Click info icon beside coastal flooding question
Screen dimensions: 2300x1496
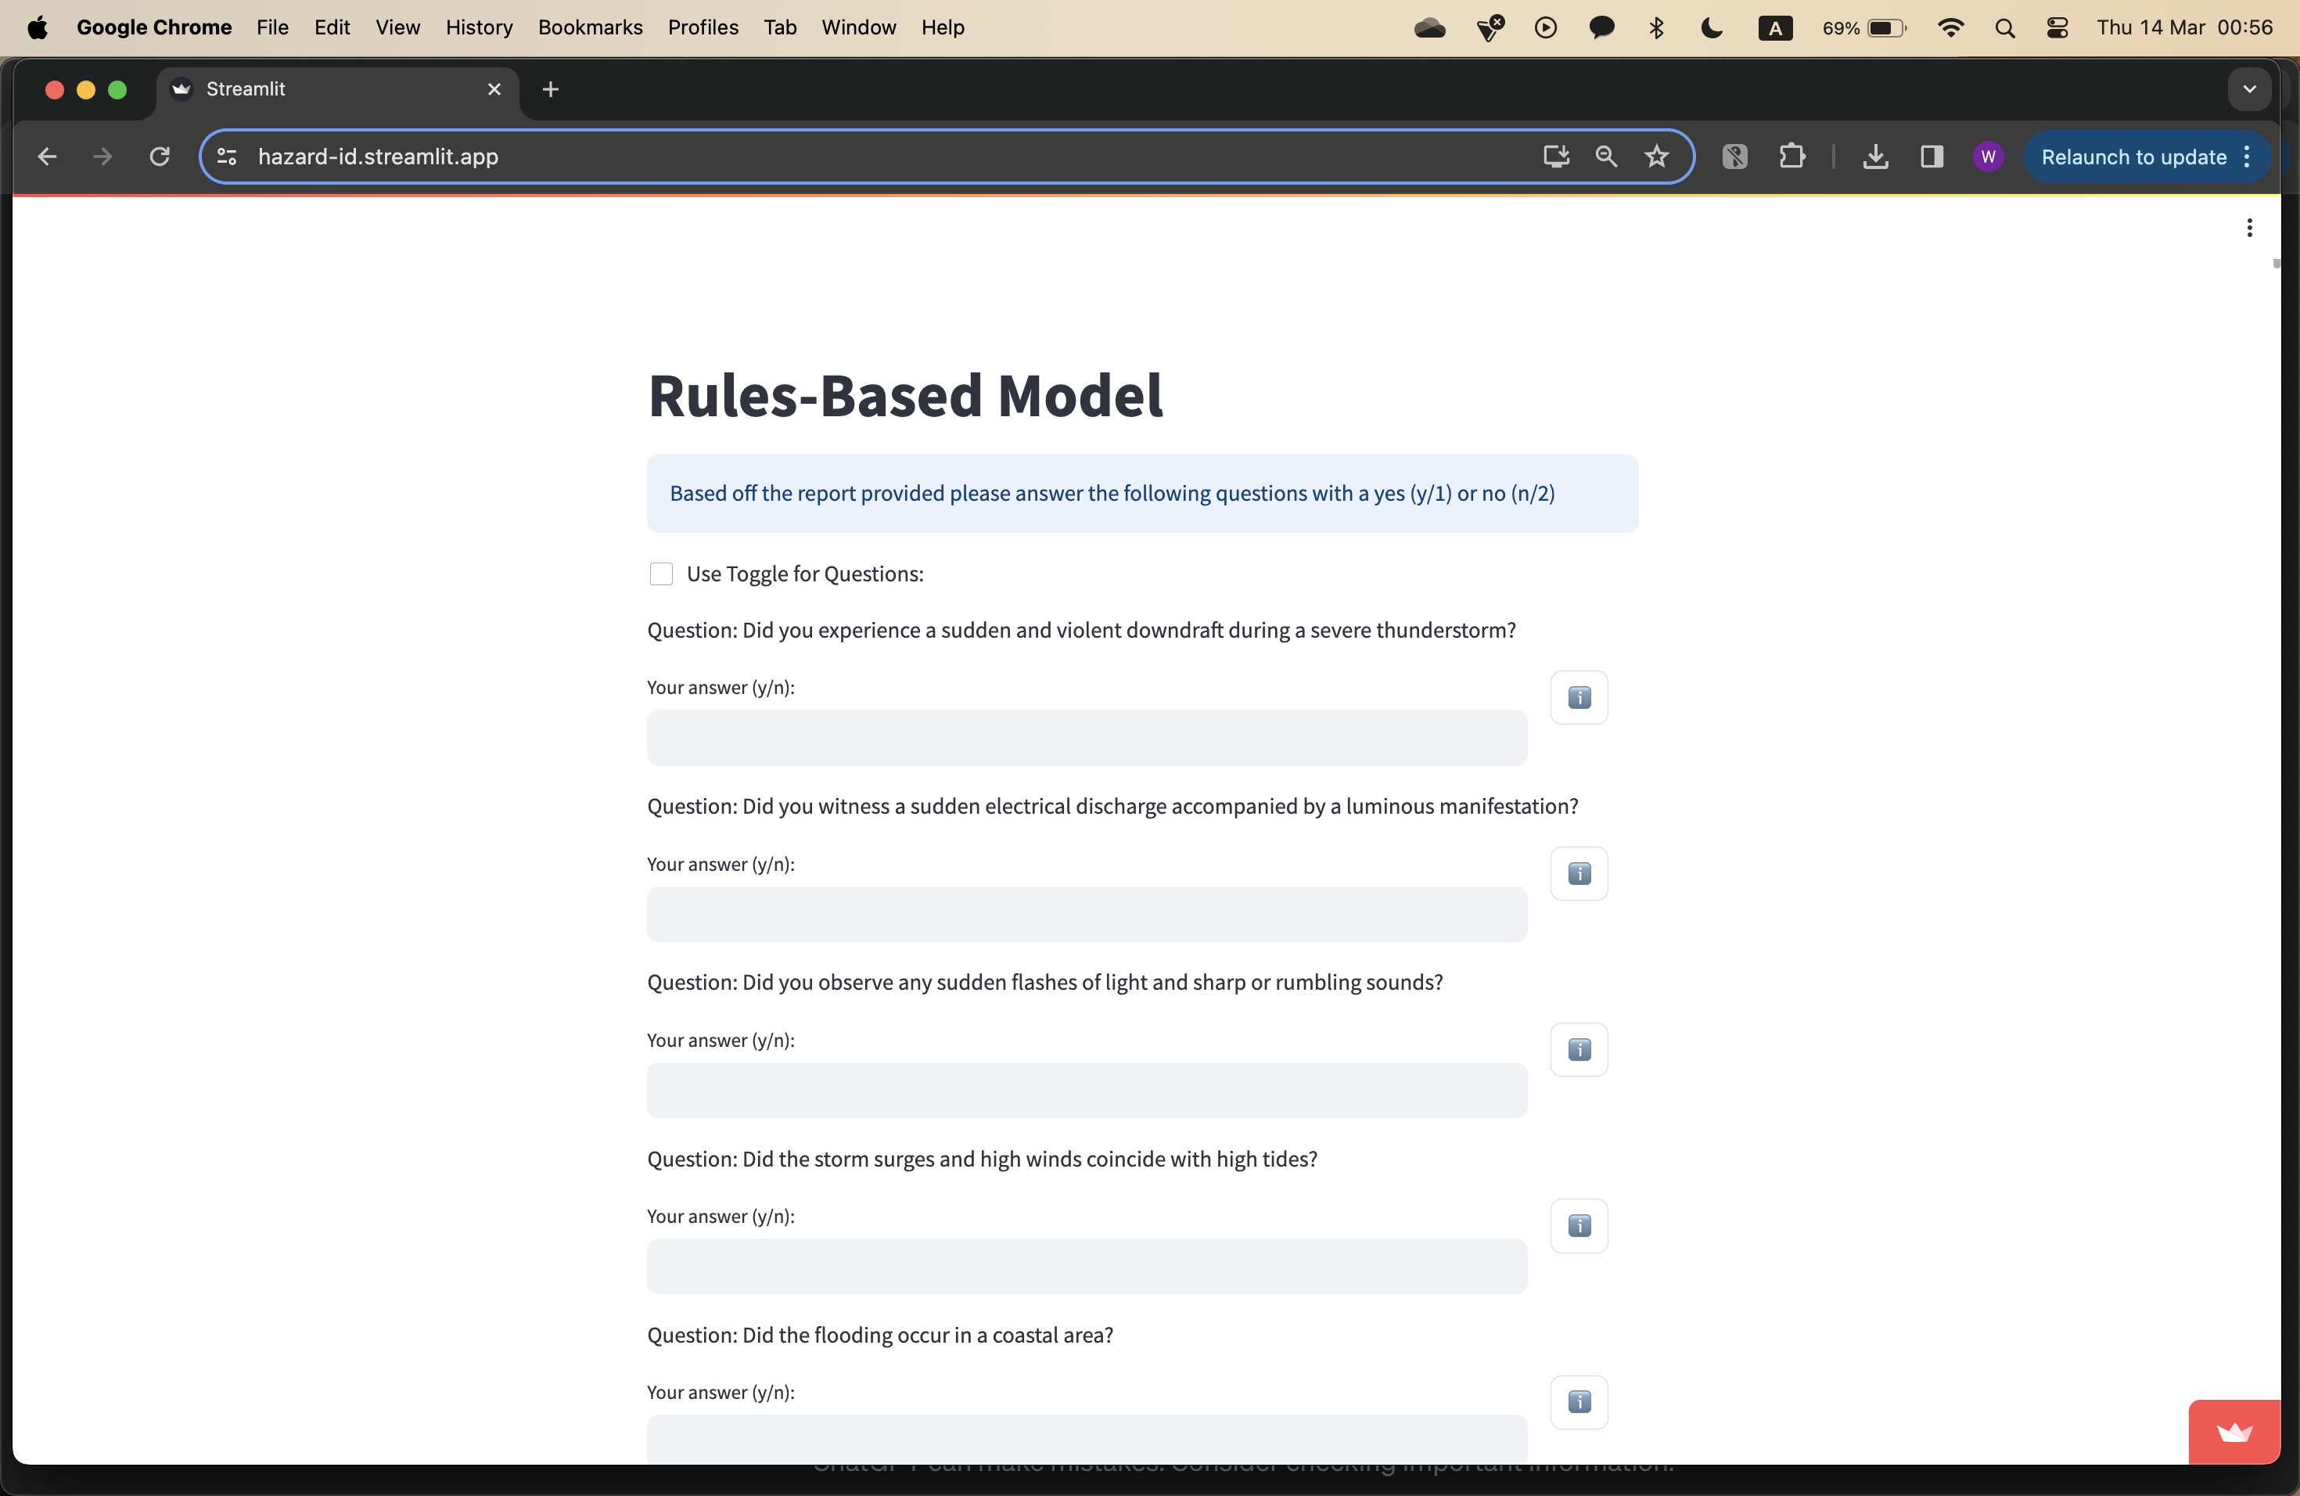click(1578, 1401)
